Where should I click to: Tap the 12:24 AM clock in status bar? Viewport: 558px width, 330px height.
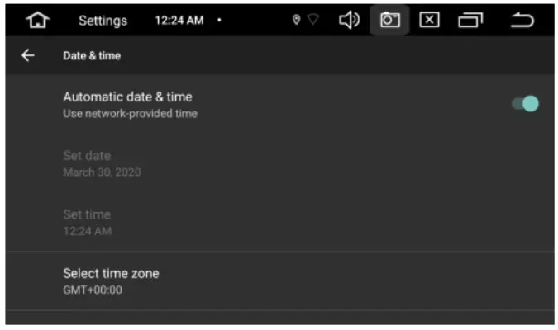(179, 21)
